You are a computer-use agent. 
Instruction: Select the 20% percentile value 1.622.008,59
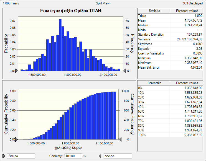tap(193, 97)
